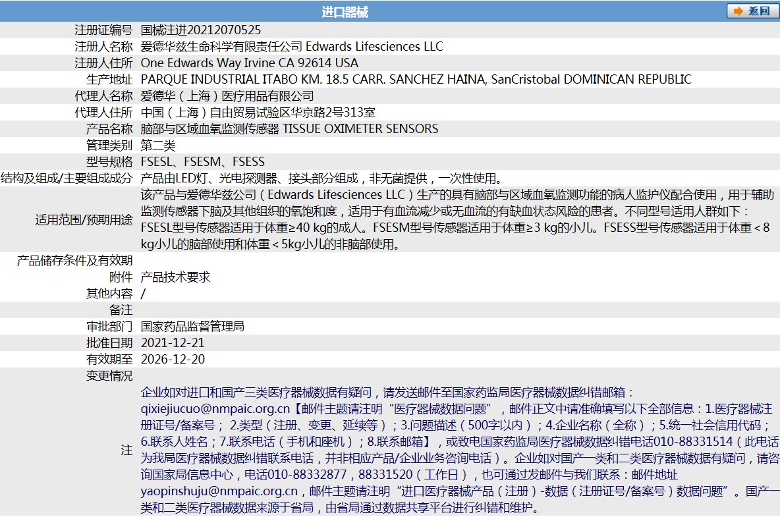Click the 注册人住所 label
Screen dimensions: 780x517
tap(103, 63)
